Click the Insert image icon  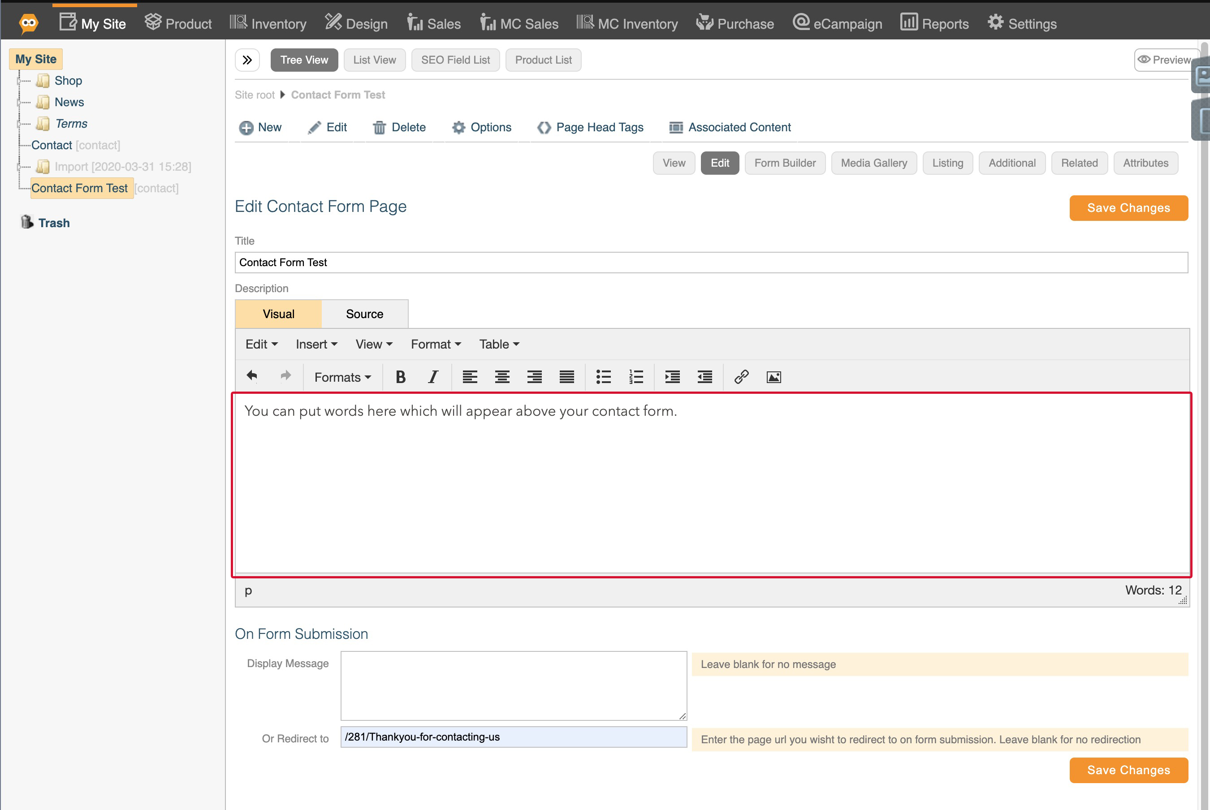tap(773, 377)
